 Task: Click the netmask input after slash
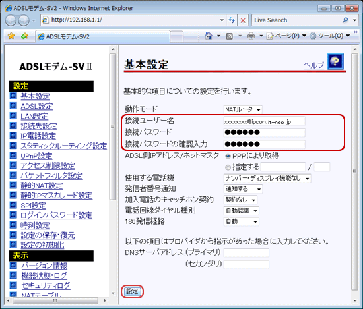[322, 167]
